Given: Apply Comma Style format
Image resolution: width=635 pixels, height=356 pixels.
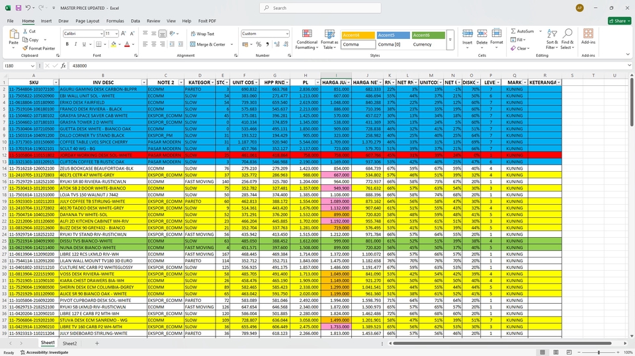Looking at the screenshot, I should click(267, 44).
